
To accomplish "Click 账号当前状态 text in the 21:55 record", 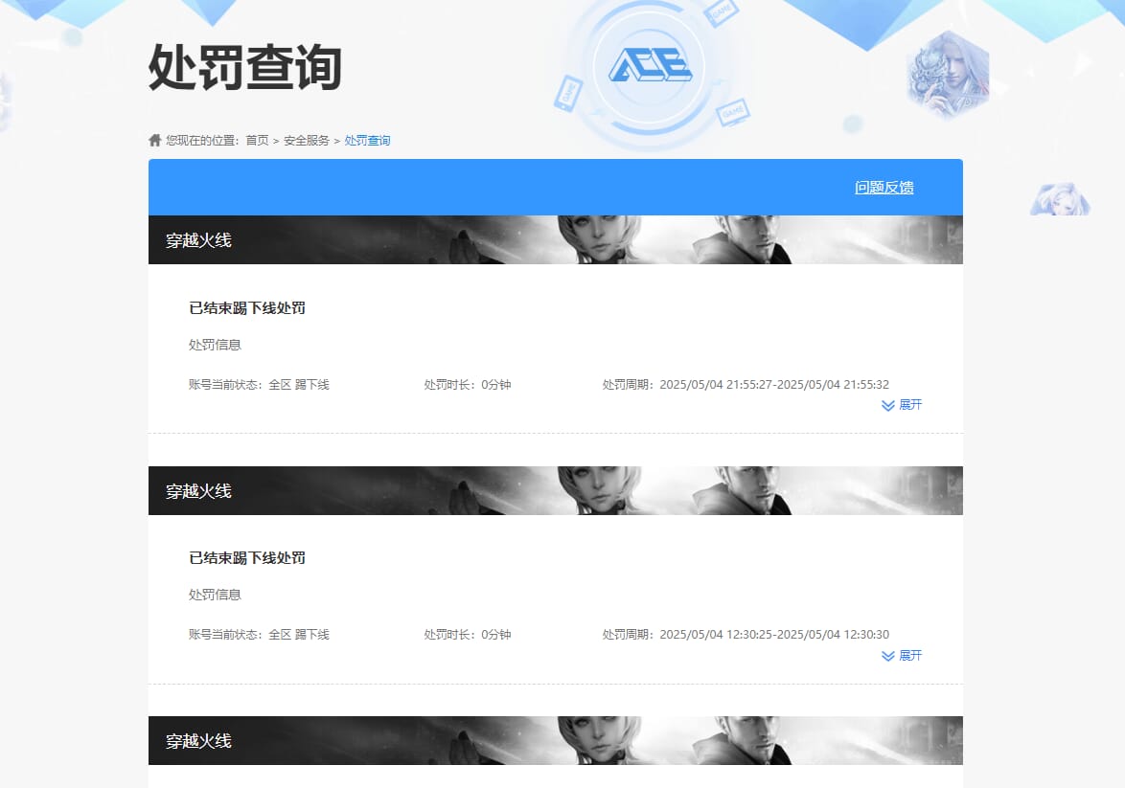I will click(x=259, y=384).
